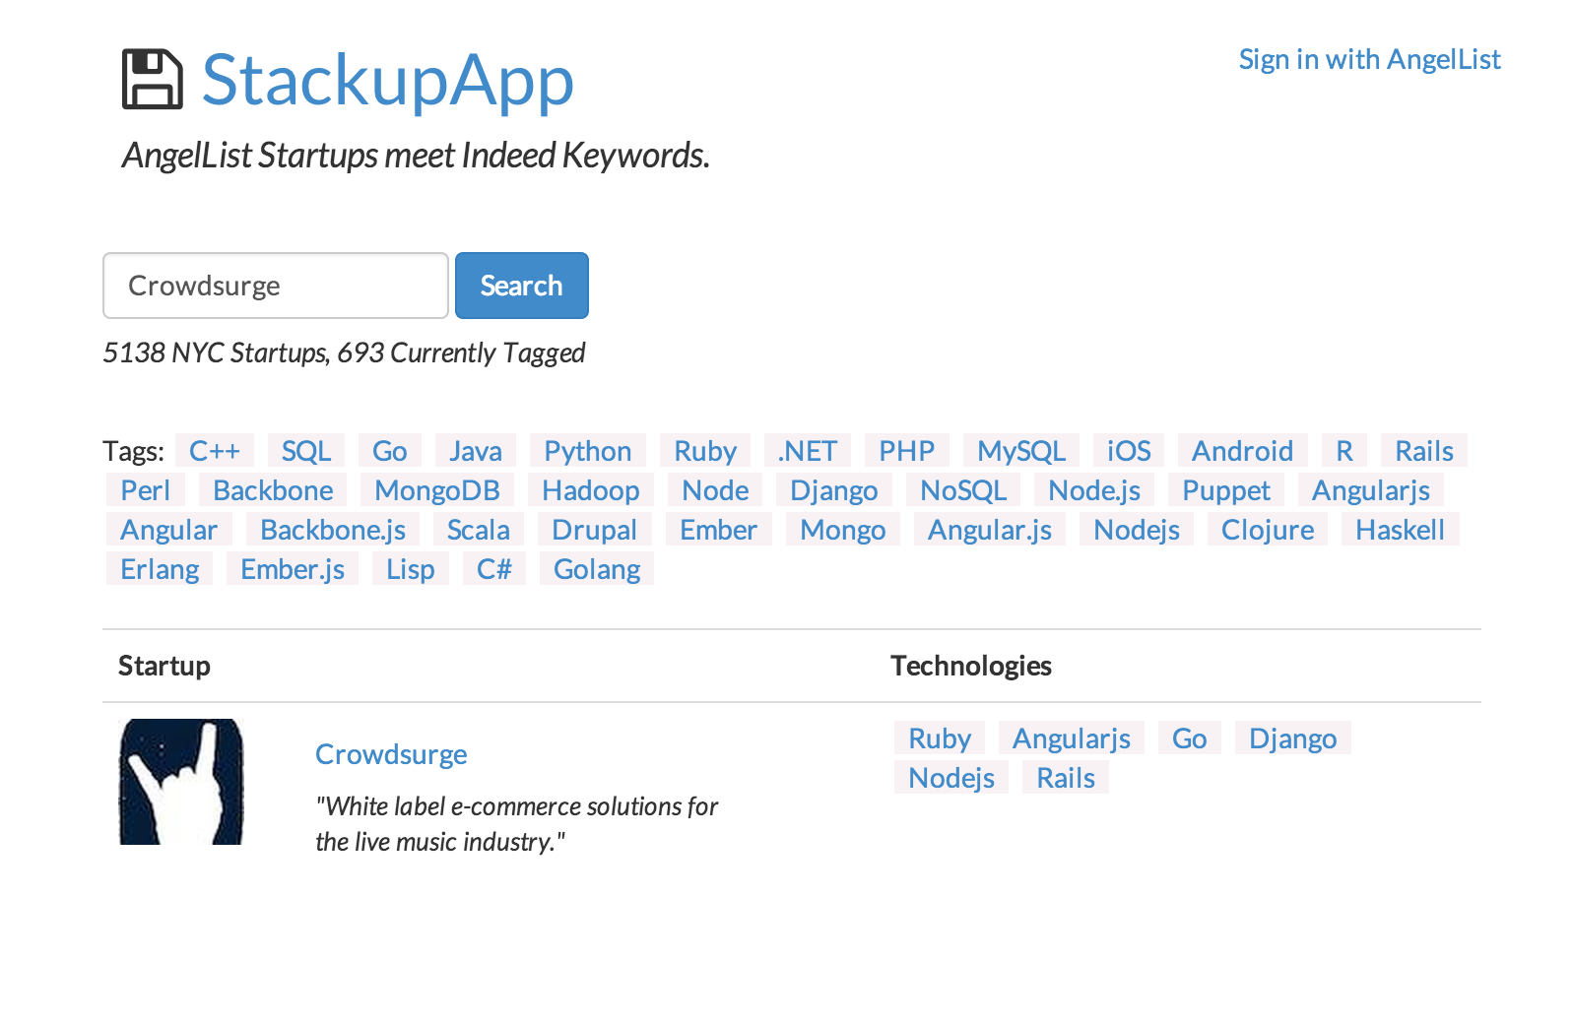Filter by Lisp tag
The image size is (1572, 1026).
pos(411,569)
